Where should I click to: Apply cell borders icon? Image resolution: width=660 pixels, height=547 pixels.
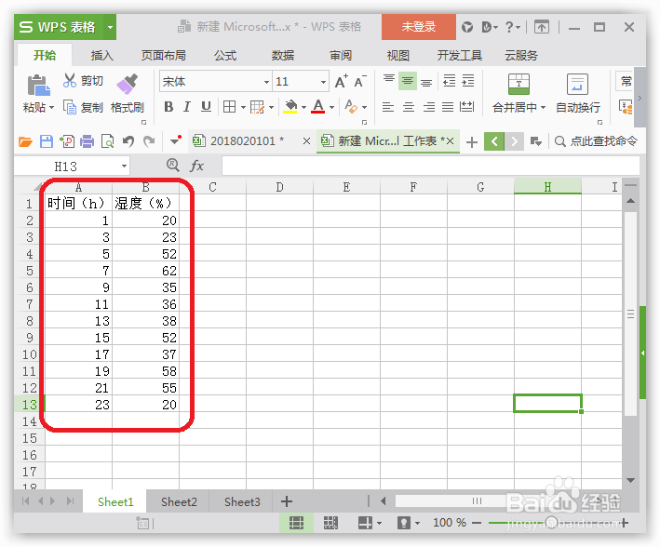point(229,107)
